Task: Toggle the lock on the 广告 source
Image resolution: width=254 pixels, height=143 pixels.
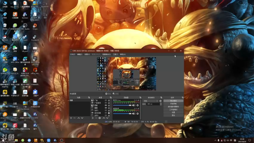Action: pyautogui.click(x=109, y=100)
